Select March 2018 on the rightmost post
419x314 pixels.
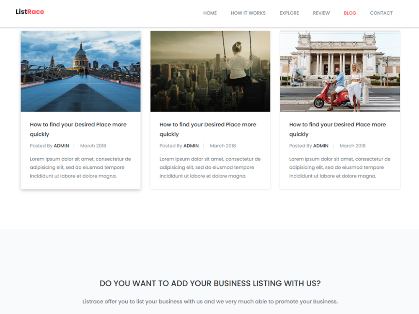pos(352,146)
